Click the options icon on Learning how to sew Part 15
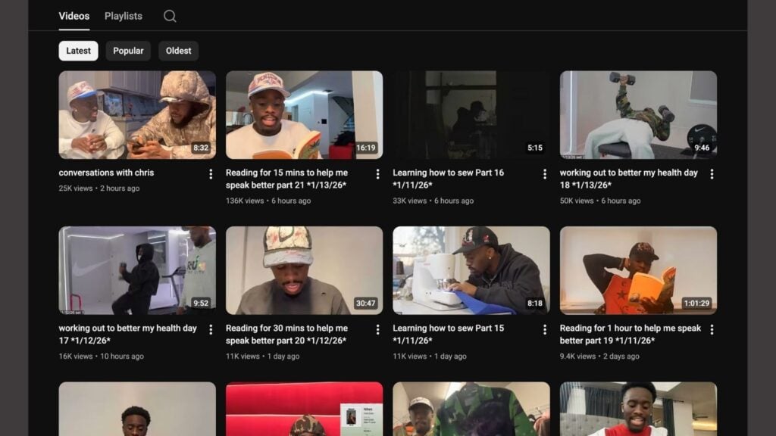Image resolution: width=776 pixels, height=436 pixels. [x=544, y=329]
